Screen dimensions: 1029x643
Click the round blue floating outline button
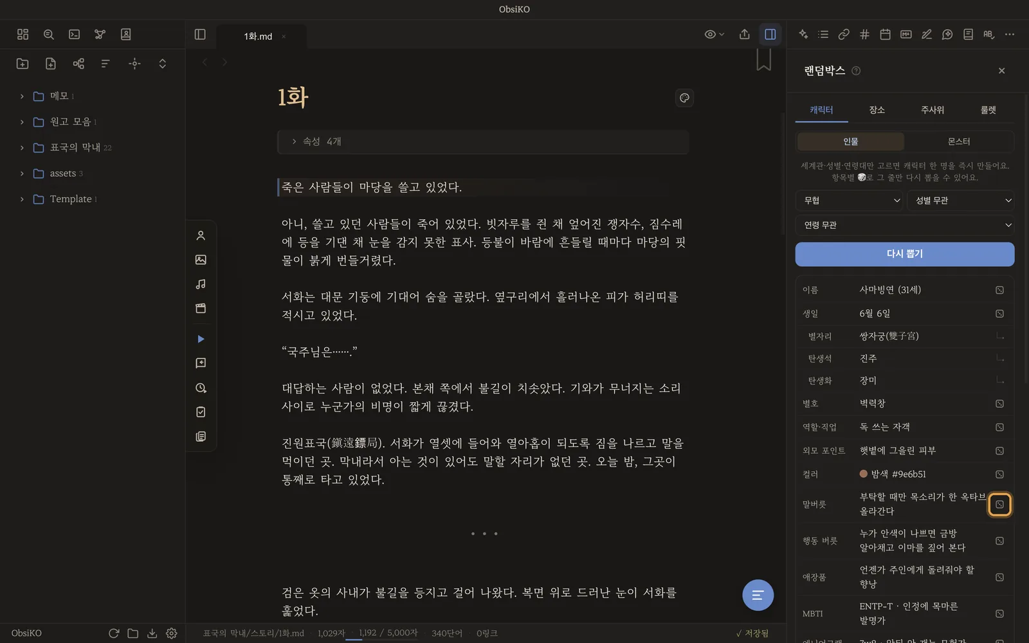click(x=758, y=595)
